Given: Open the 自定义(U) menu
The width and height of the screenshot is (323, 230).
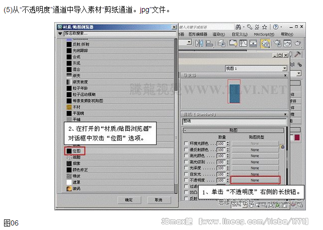Looking at the screenshot, I should [x=239, y=34].
